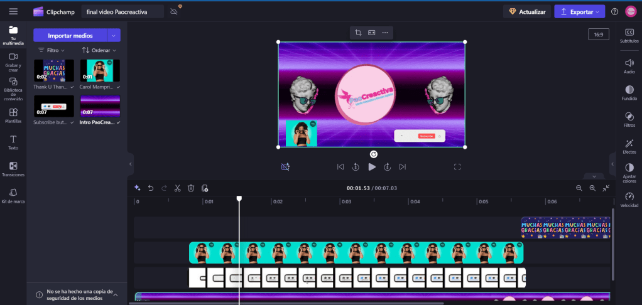642x305 pixels.
Task: Select the crop tool above the preview
Action: (x=358, y=33)
